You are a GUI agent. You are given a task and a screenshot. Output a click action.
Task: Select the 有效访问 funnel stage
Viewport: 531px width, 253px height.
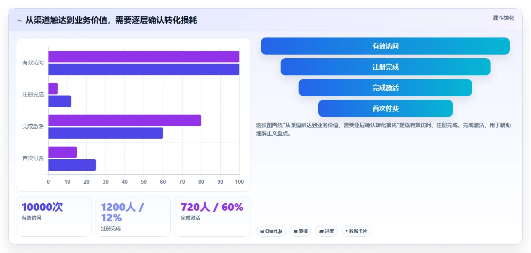pos(385,46)
